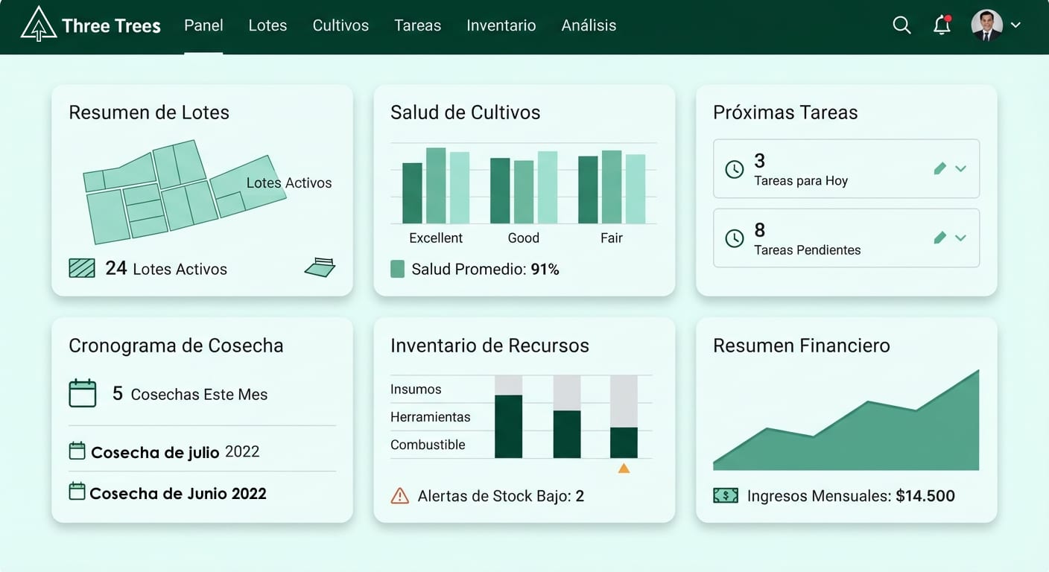Click the calendar icon beside Cosechas Este Mes
Viewport: 1049px width, 572px height.
[83, 393]
